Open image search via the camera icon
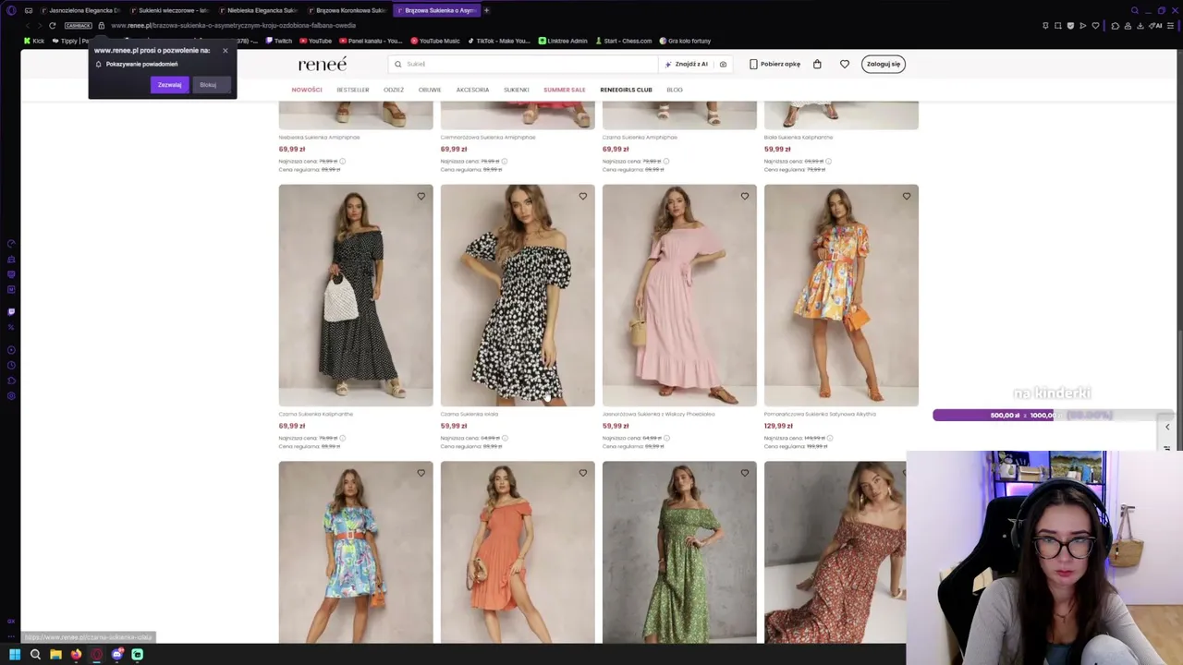Screen dimensions: 1183x665 coord(723,64)
